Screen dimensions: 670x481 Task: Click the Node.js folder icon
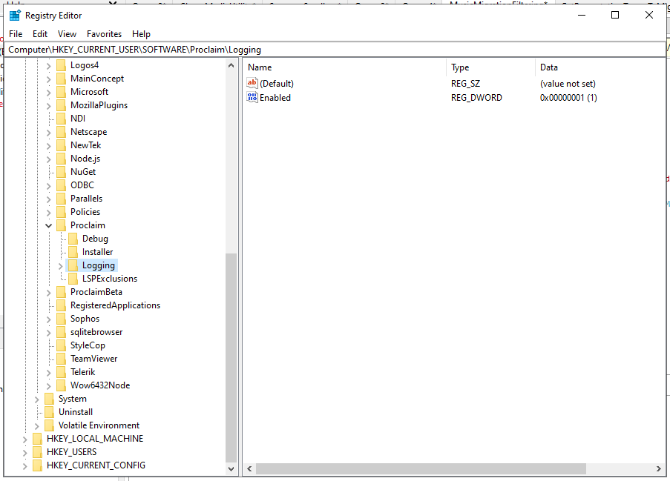tap(62, 159)
